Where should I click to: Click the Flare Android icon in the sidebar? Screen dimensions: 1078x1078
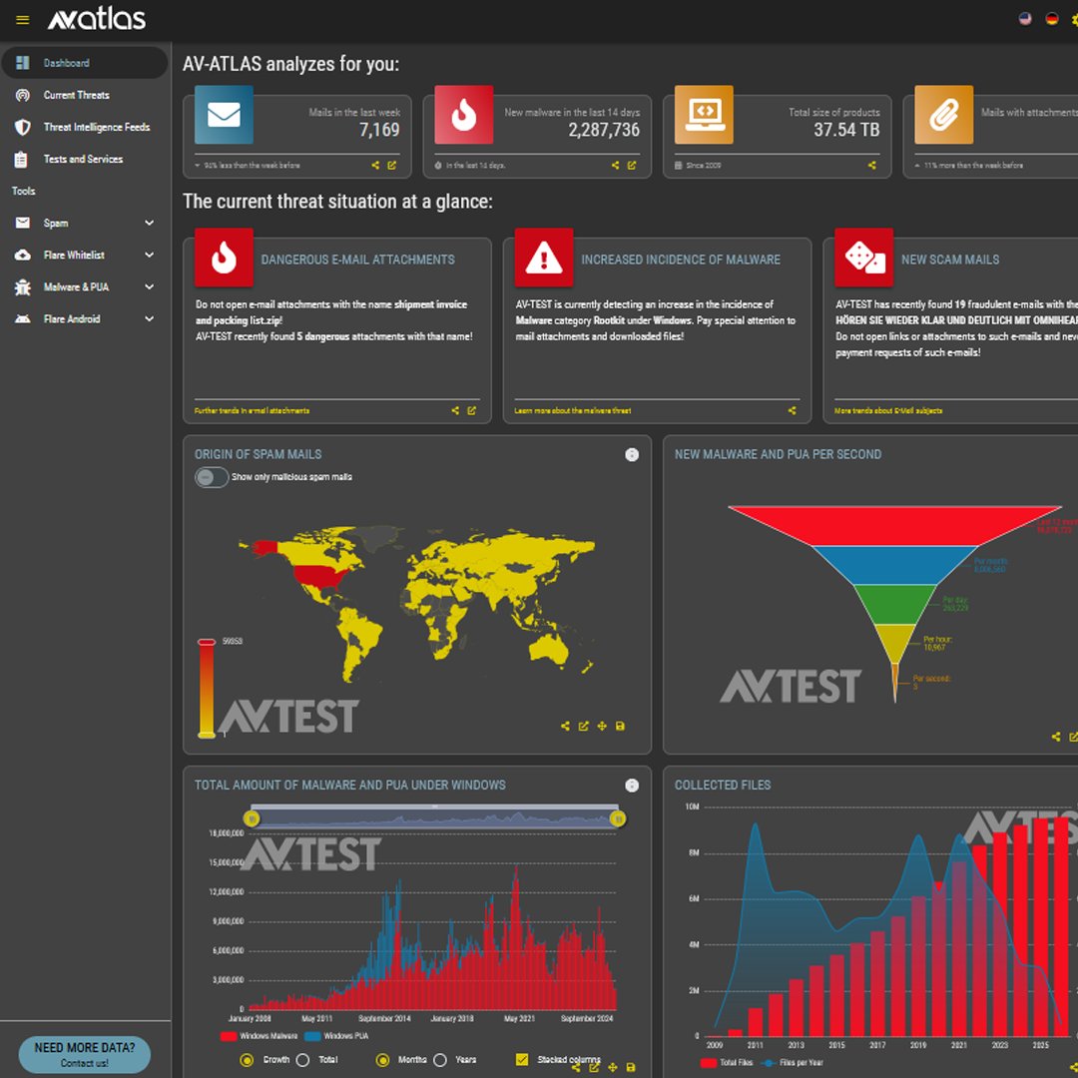point(23,319)
